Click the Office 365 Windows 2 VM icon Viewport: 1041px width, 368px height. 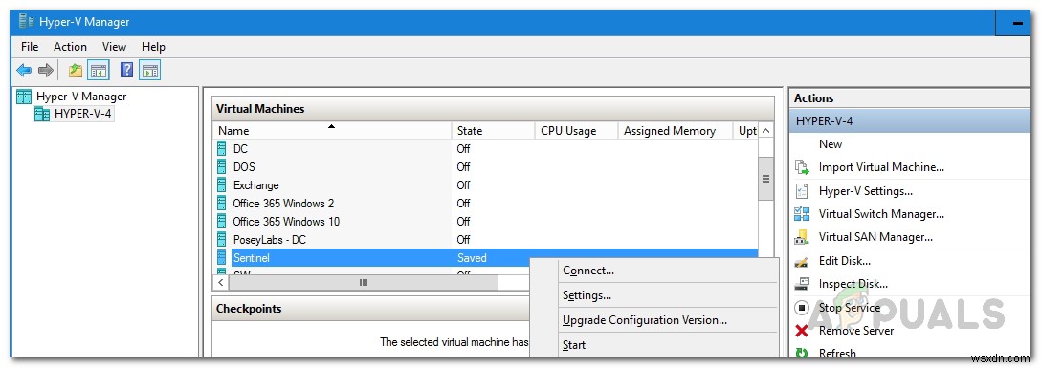coord(222,203)
